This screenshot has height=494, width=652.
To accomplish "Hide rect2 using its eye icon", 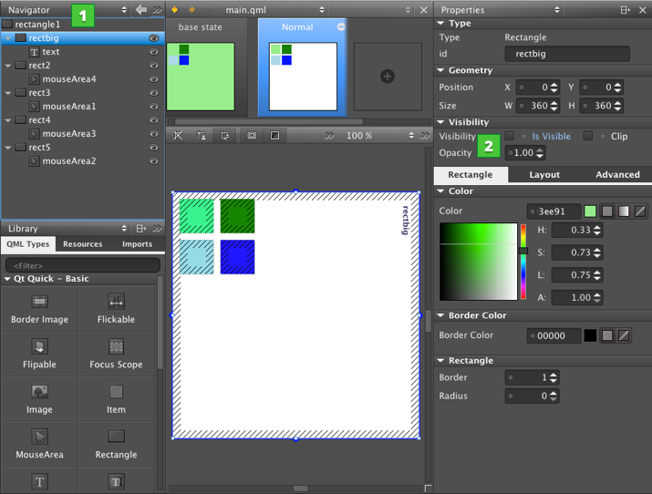I will (154, 66).
